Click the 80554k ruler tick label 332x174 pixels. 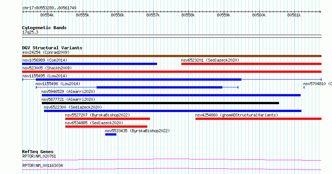pos(47,15)
